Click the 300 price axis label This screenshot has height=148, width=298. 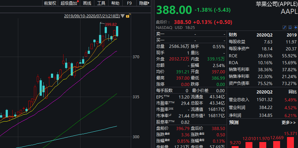tap(136, 137)
